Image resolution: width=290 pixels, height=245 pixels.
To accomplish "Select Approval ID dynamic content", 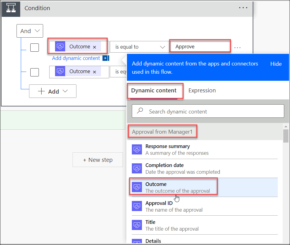I will coord(205,206).
